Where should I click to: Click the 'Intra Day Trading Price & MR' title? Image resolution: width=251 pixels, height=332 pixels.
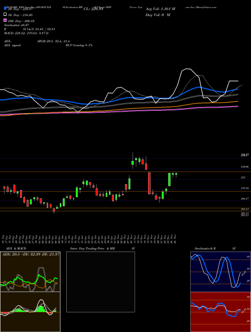tap(92, 248)
